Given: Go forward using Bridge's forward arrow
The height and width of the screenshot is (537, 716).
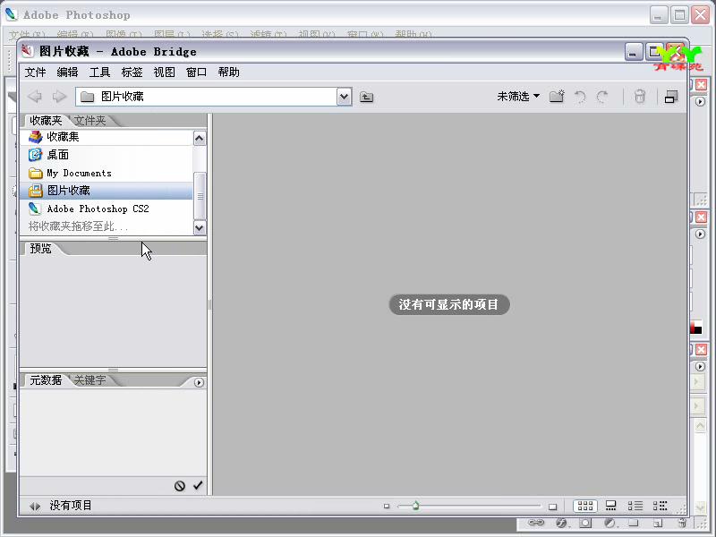Looking at the screenshot, I should click(x=59, y=97).
